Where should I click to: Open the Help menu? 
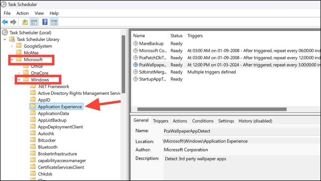coord(54,13)
